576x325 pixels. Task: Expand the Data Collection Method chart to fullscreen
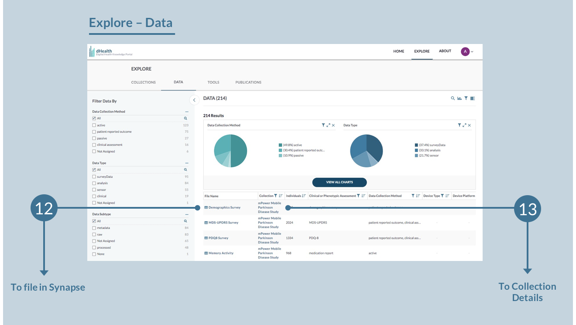click(x=328, y=125)
